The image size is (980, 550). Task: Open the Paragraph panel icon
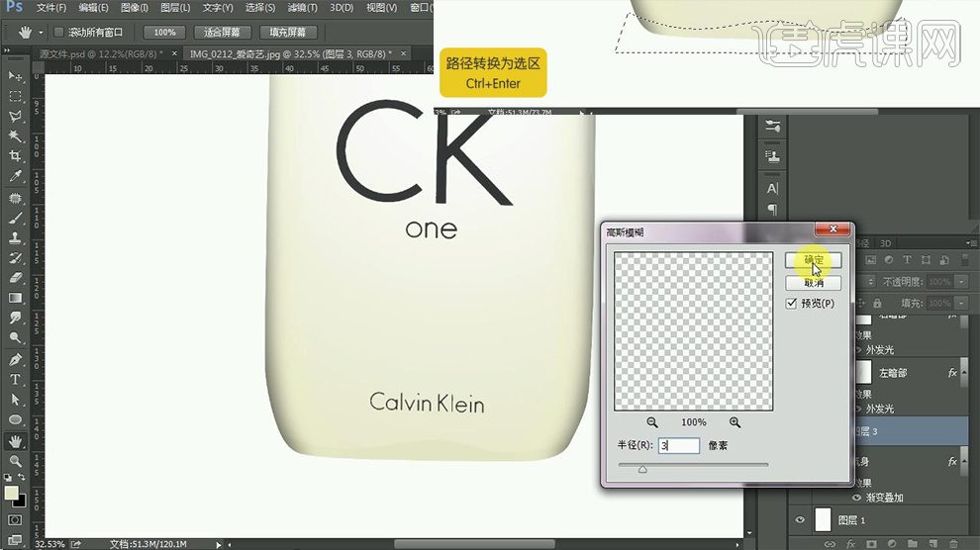772,210
